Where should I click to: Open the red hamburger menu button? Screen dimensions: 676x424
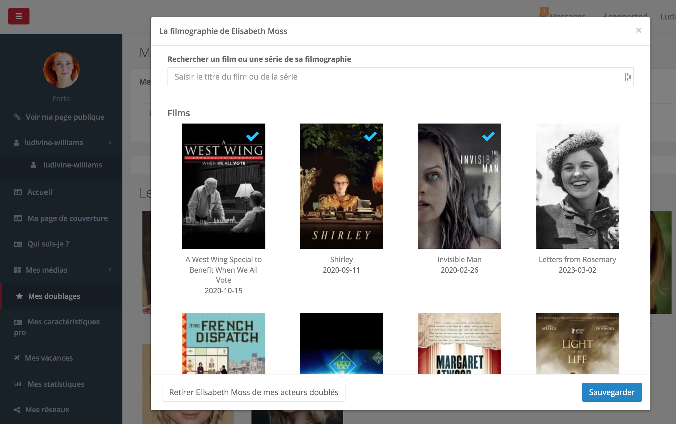(19, 16)
